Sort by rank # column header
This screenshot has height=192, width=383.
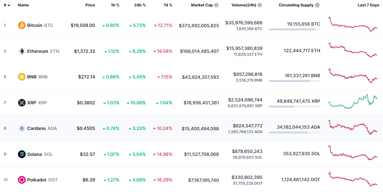[7, 5]
